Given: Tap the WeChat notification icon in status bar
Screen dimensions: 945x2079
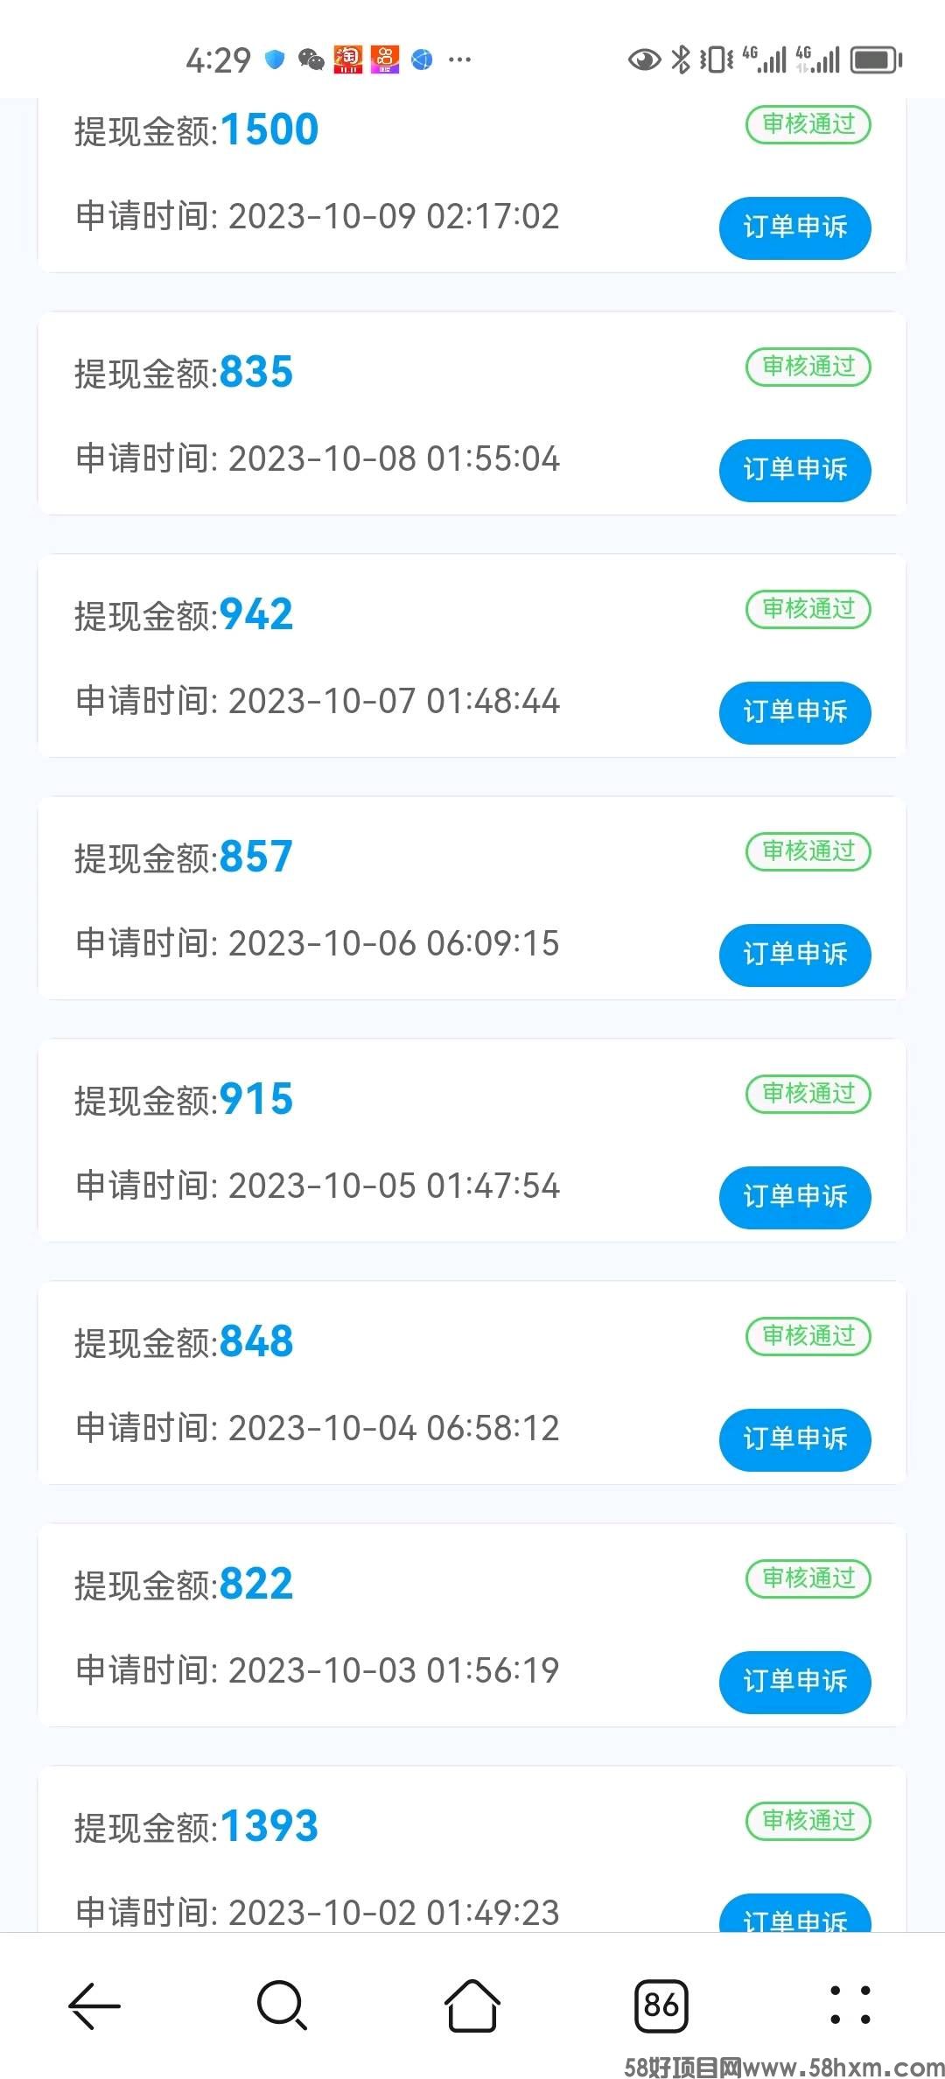Looking at the screenshot, I should coord(311,59).
